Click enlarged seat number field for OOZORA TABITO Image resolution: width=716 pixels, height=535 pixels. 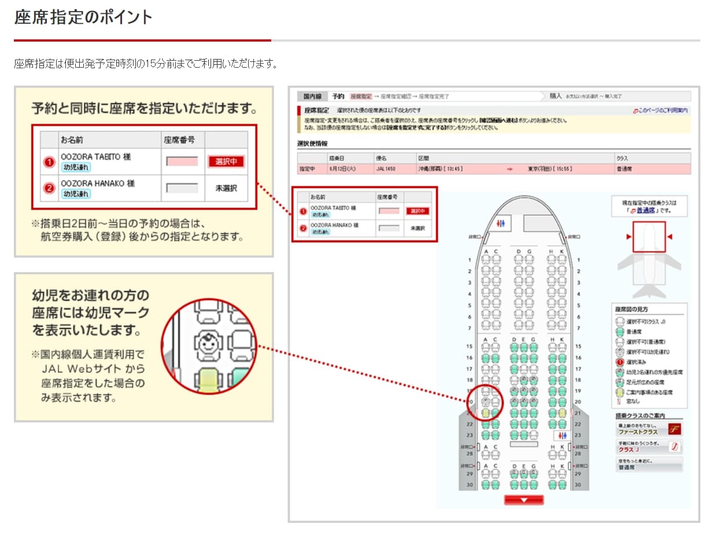[x=182, y=162]
